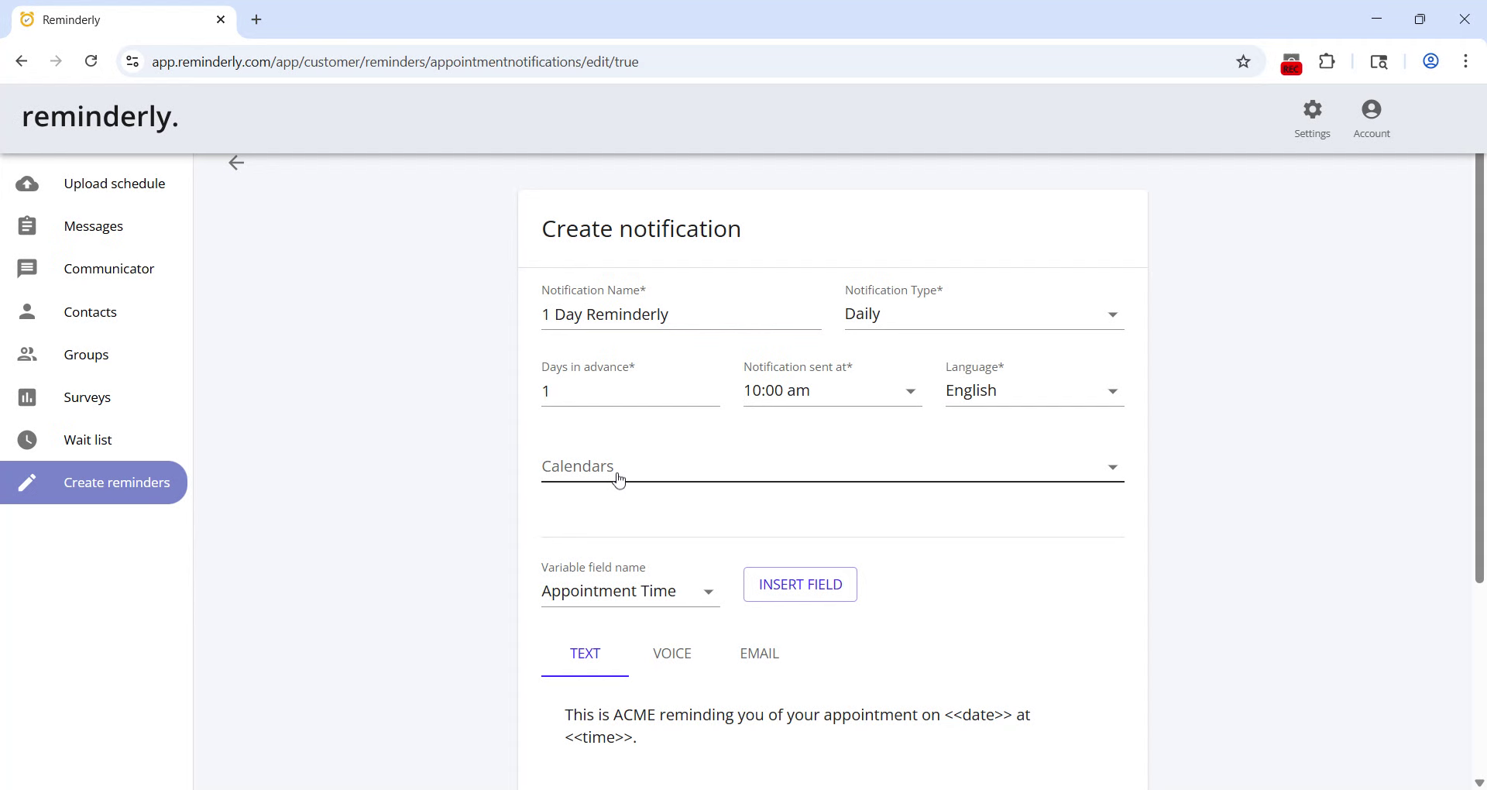Open Groups menu item
Viewport: 1487px width, 790px height.
point(94,355)
